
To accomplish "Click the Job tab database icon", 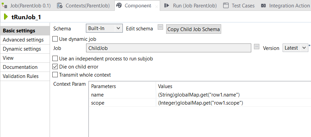I will (x=5, y=6).
